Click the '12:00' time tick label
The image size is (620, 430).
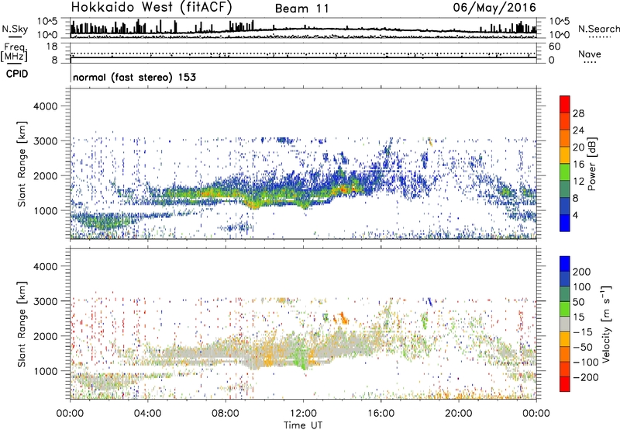pos(303,414)
